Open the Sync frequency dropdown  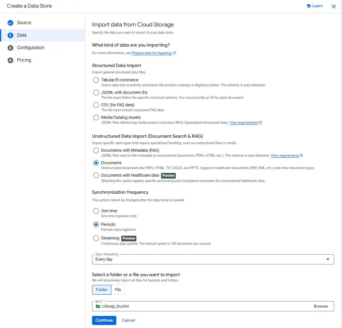(213, 260)
